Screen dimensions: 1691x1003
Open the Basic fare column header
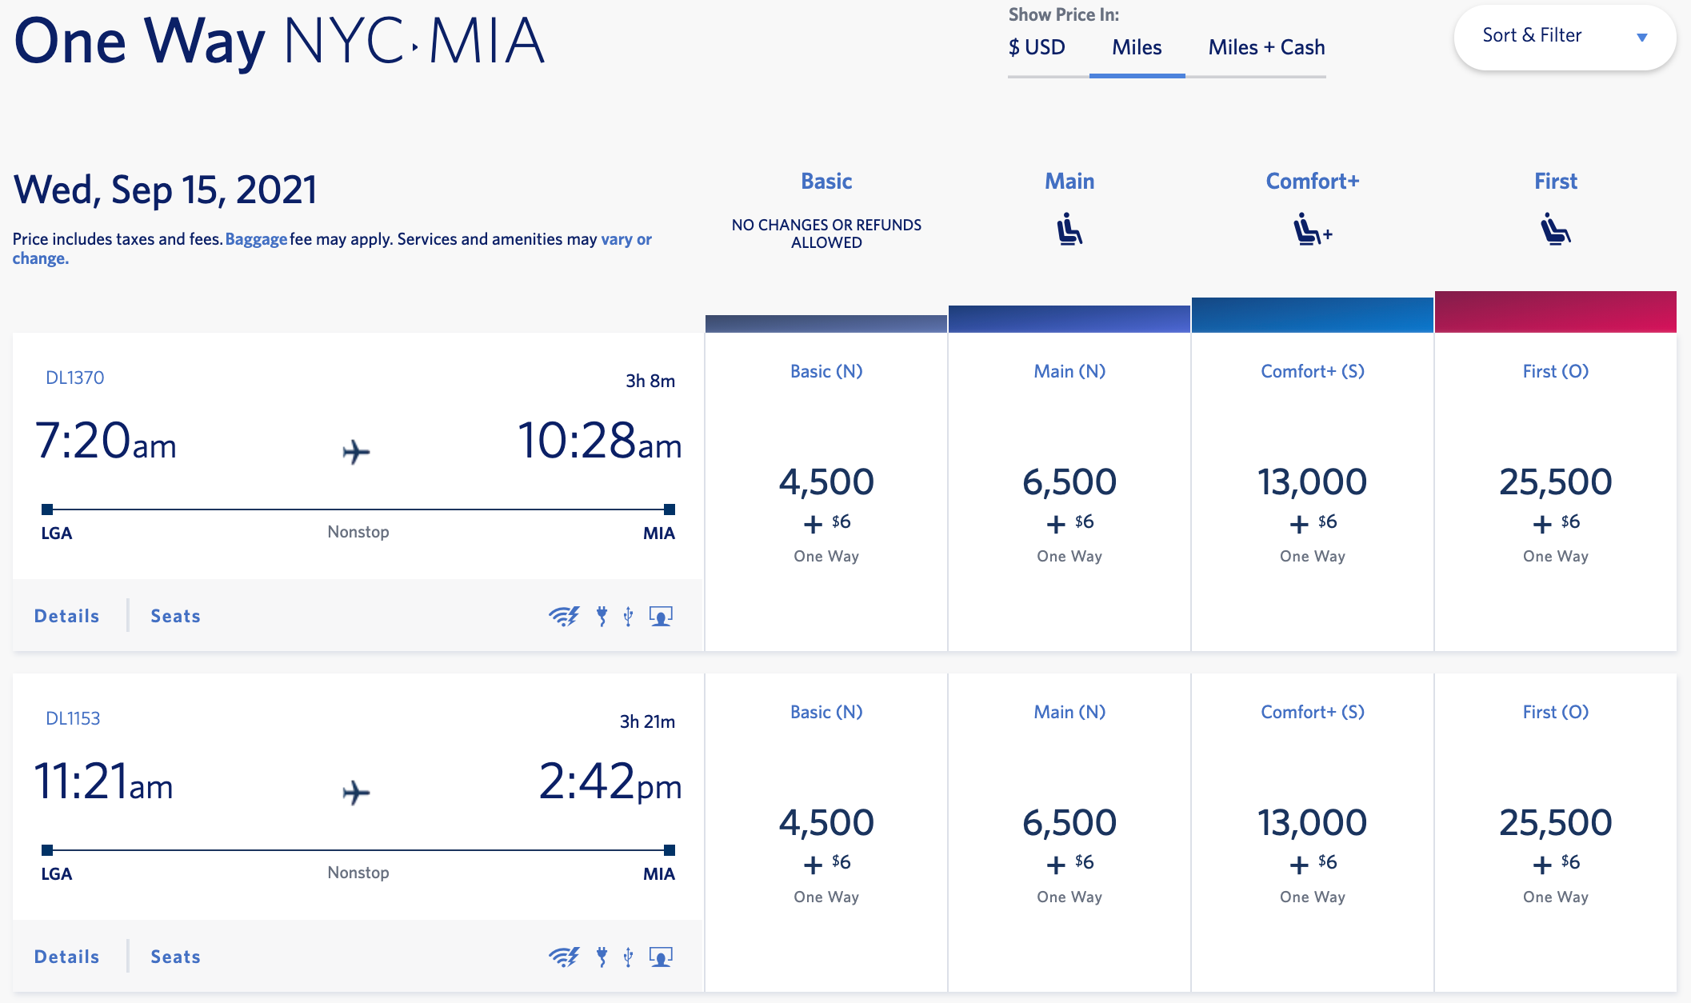click(826, 182)
